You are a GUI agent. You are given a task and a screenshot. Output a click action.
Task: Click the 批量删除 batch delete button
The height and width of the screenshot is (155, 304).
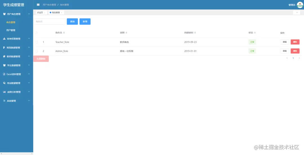(x=41, y=59)
